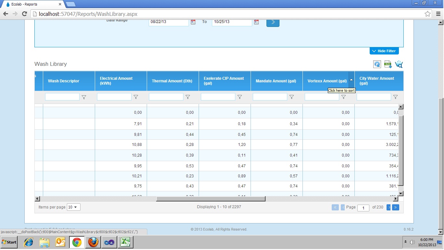This screenshot has width=444, height=250.
Task: Open the From date calendar picker
Action: (193, 22)
